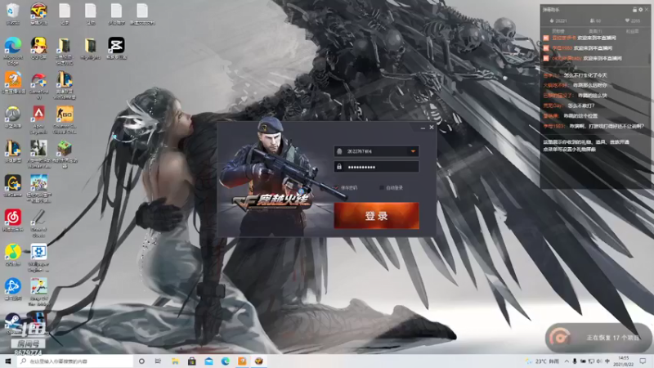Screen dimensions: 654x368
Task: Open the CrossFire taskbar icon
Action: coord(258,361)
